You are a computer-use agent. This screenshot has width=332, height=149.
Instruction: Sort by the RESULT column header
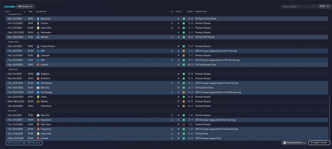190,12
